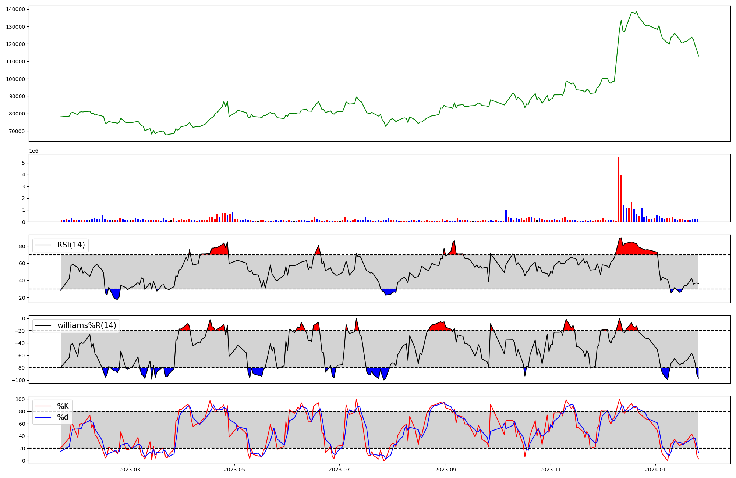Click the 5 tick label on the volume axis
The image size is (736, 478).
click(23, 163)
